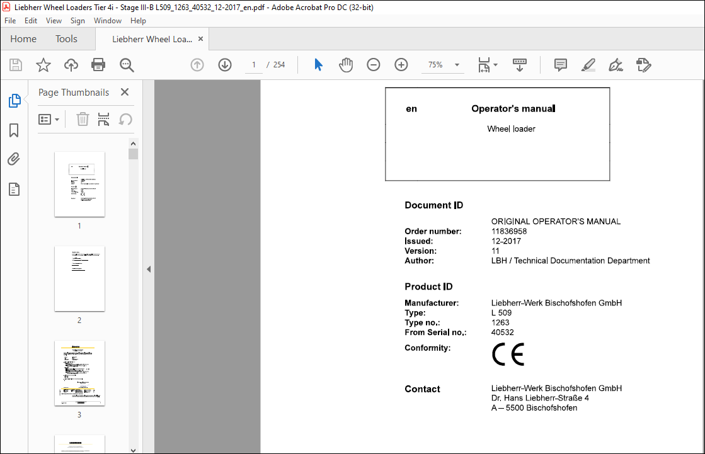Viewport: 705px width, 454px height.
Task: Open the View menu
Action: [54, 21]
